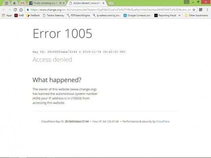Click the banned ASN explanation paragraph
Image resolution: width=211 pixels, height=158 pixels.
coord(65,96)
